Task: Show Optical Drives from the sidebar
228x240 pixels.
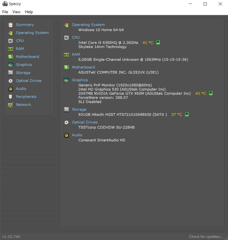Action: [x=29, y=81]
